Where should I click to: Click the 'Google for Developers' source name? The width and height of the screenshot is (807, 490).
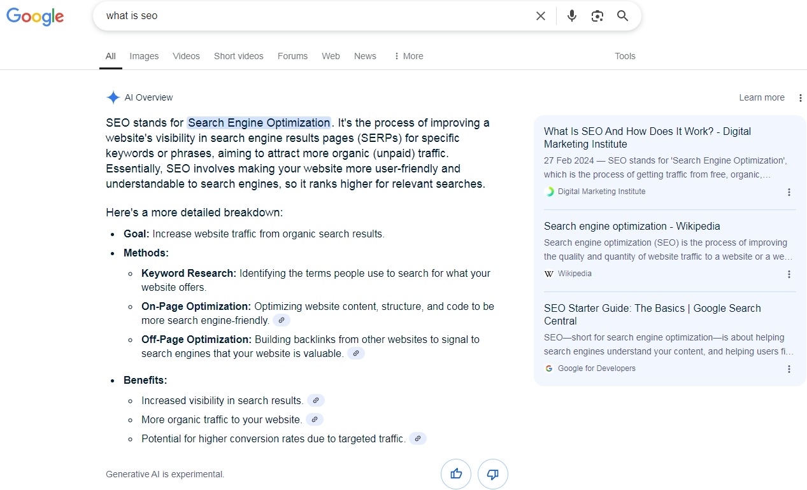tap(597, 368)
